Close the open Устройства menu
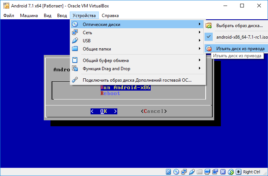Image resolution: width=268 pixels, height=176 pixels. coord(84,16)
